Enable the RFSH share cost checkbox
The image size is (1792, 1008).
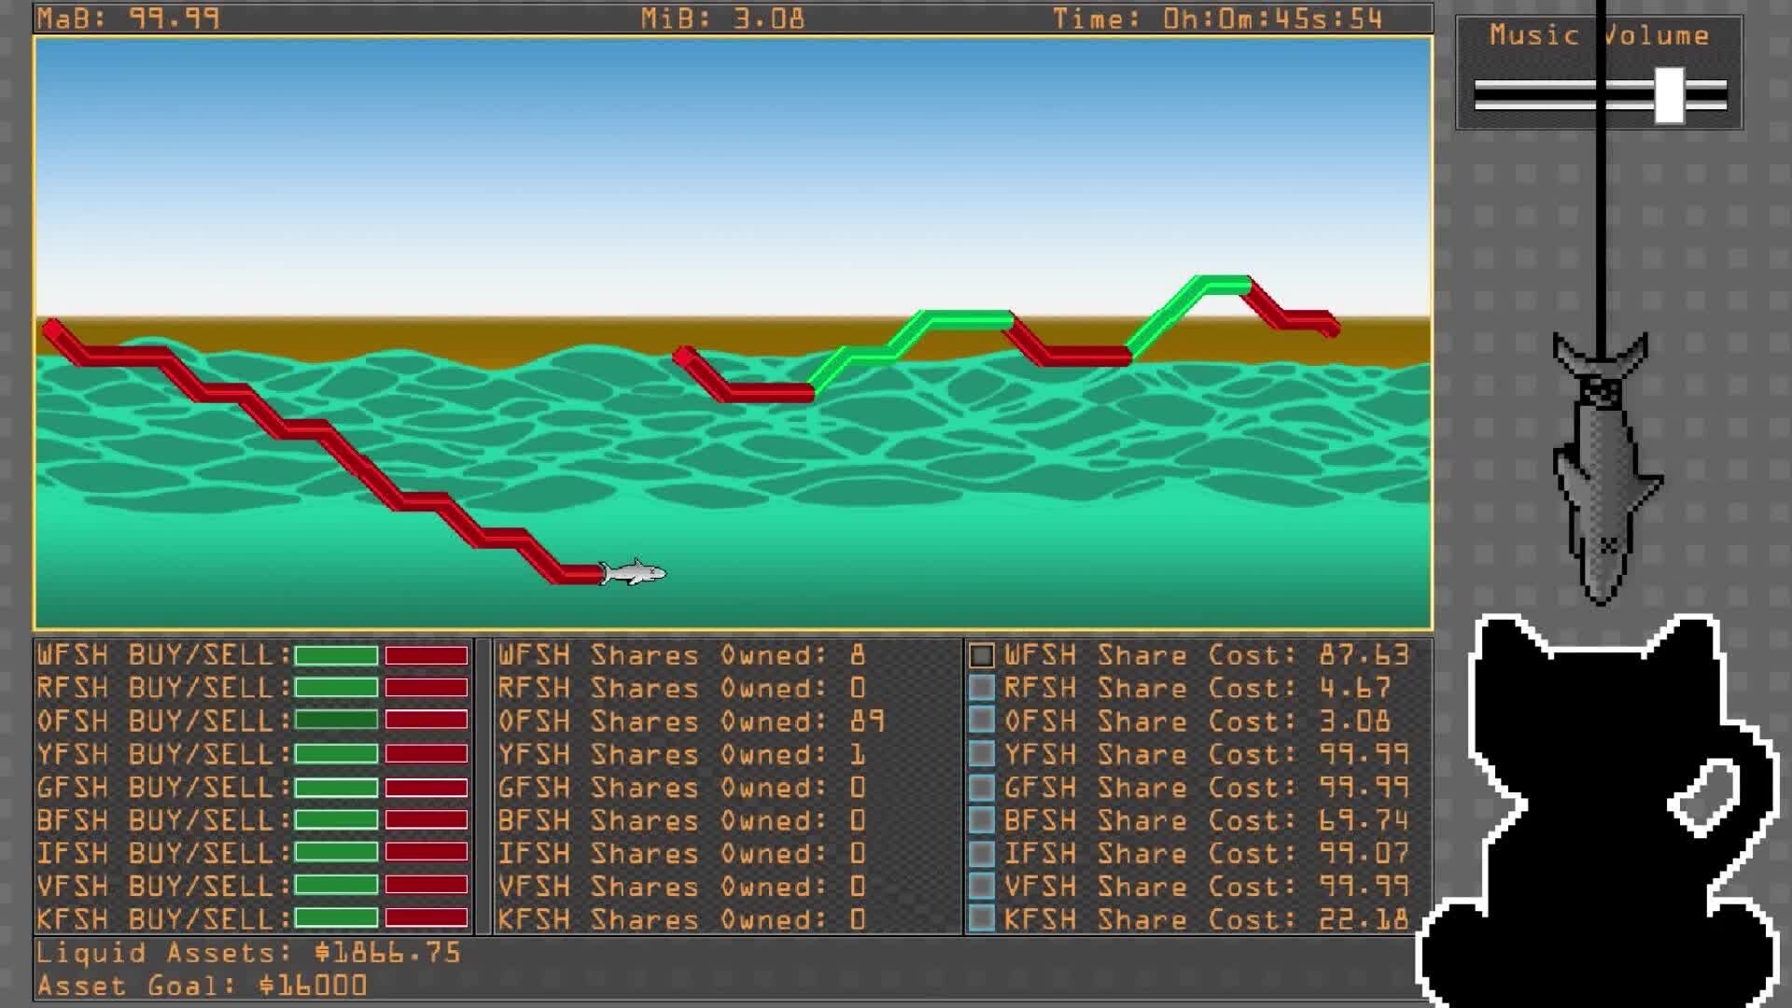(981, 688)
